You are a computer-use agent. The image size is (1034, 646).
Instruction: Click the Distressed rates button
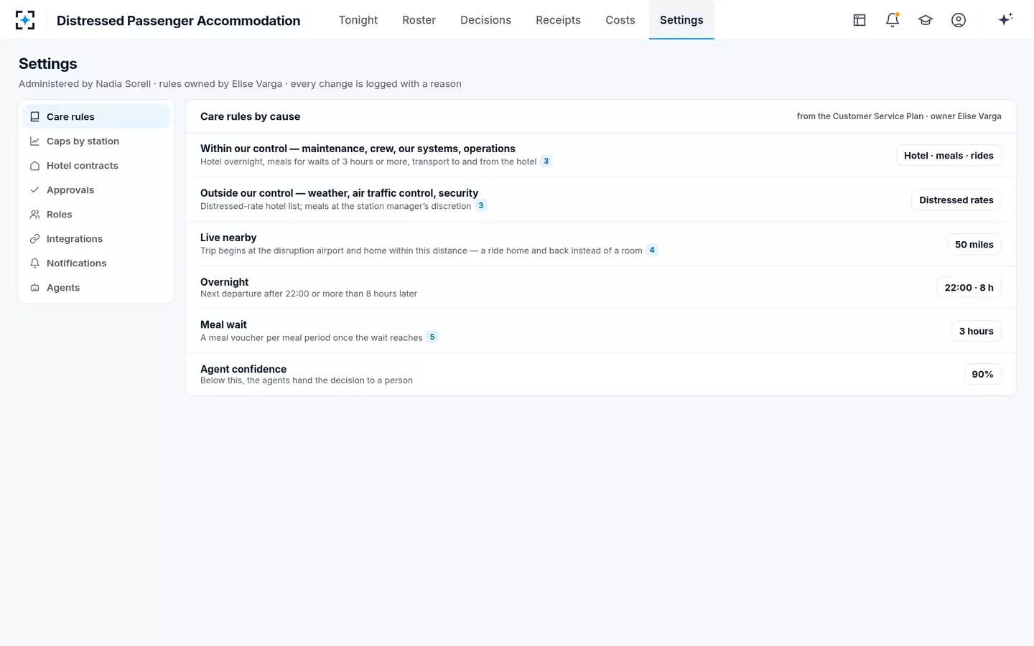[x=956, y=200]
